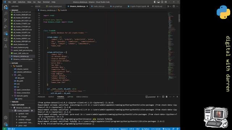The height and width of the screenshot is (130, 232).
Task: Open the Accounts menu icon
Action: click(5, 118)
